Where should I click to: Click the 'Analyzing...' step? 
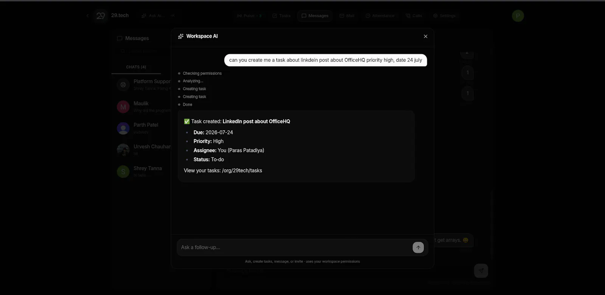193,81
